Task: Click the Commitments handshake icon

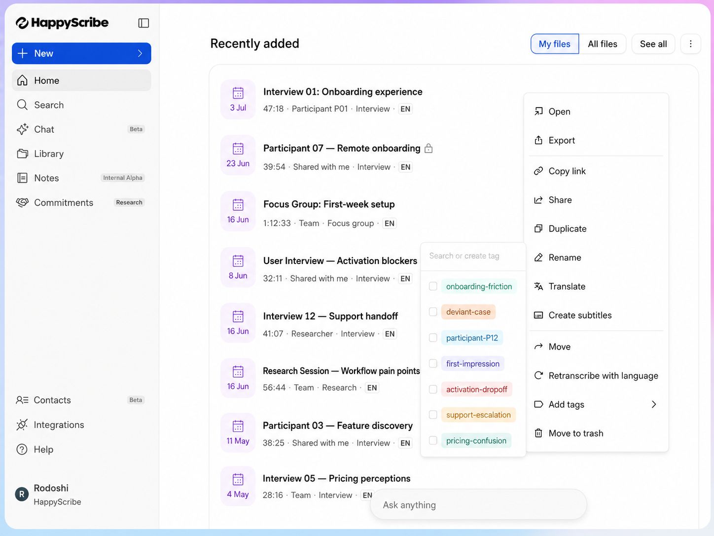Action: (22, 202)
